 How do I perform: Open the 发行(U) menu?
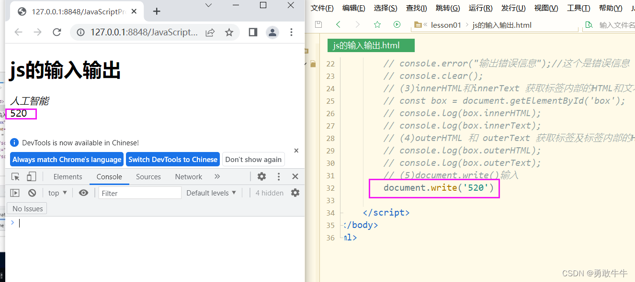[513, 8]
